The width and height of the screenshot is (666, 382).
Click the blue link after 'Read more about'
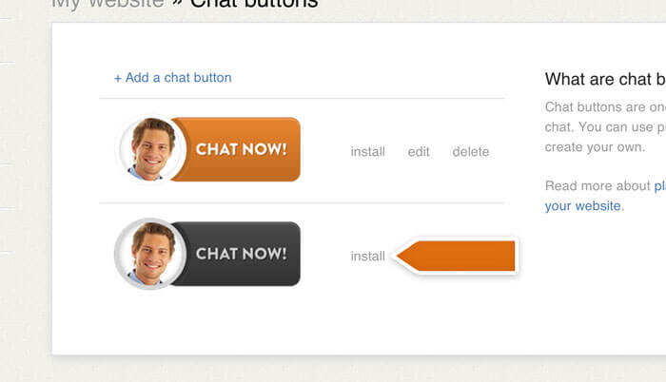tap(659, 185)
